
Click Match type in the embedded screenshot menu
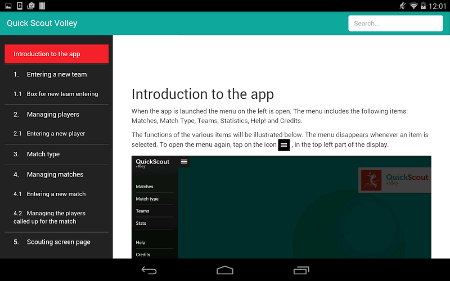(147, 199)
